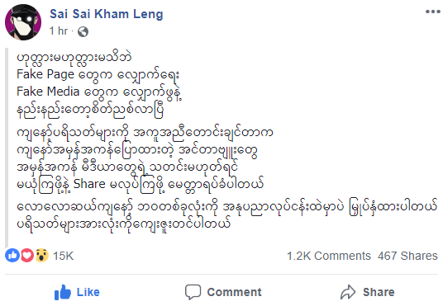
Task: Click the Comment speech bubble icon
Action: (193, 292)
